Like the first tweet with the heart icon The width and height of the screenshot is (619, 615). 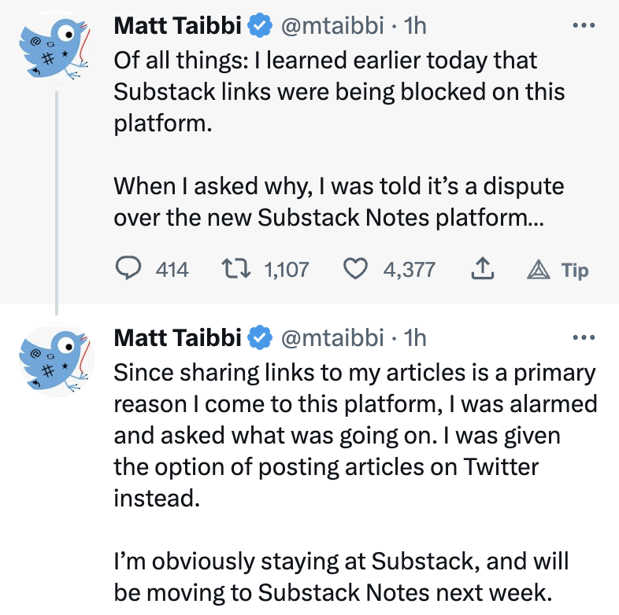pos(355,268)
